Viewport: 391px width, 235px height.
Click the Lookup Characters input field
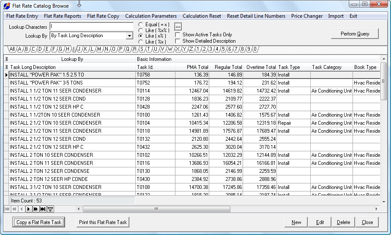pyautogui.click(x=92, y=27)
